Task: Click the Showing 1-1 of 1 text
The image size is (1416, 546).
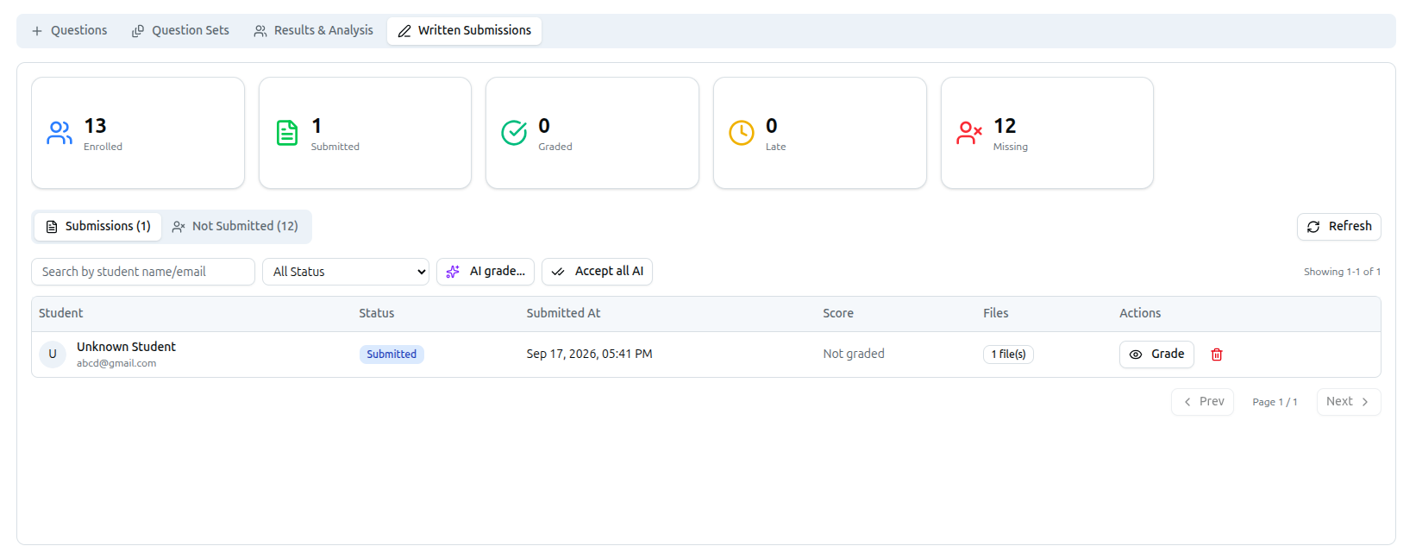Action: 1342,272
